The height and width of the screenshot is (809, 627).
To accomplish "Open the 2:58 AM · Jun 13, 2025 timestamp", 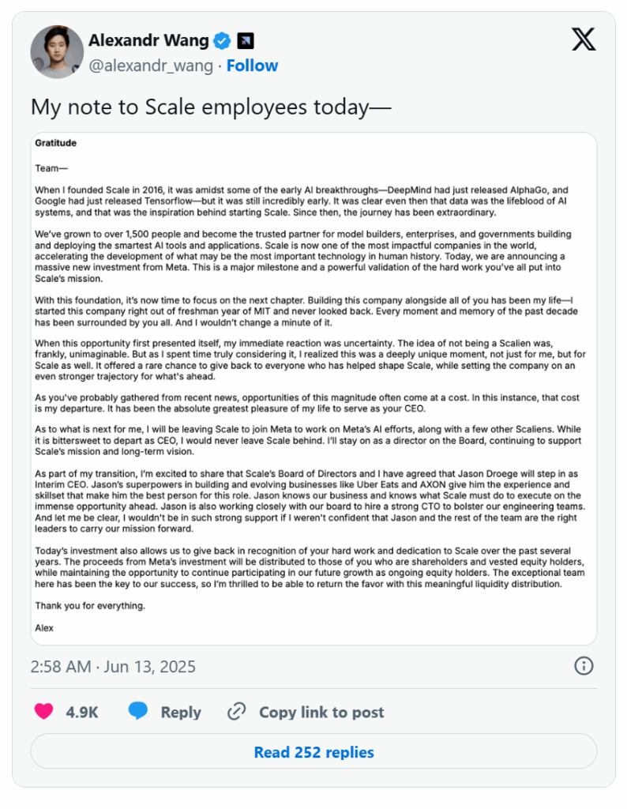I will (113, 667).
